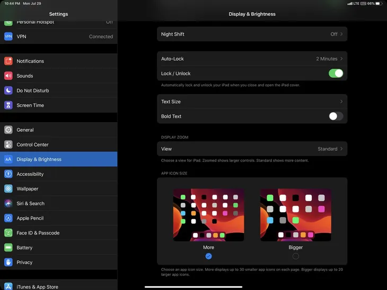Open View chevron next to Standard
This screenshot has height=290, width=387.
point(341,149)
